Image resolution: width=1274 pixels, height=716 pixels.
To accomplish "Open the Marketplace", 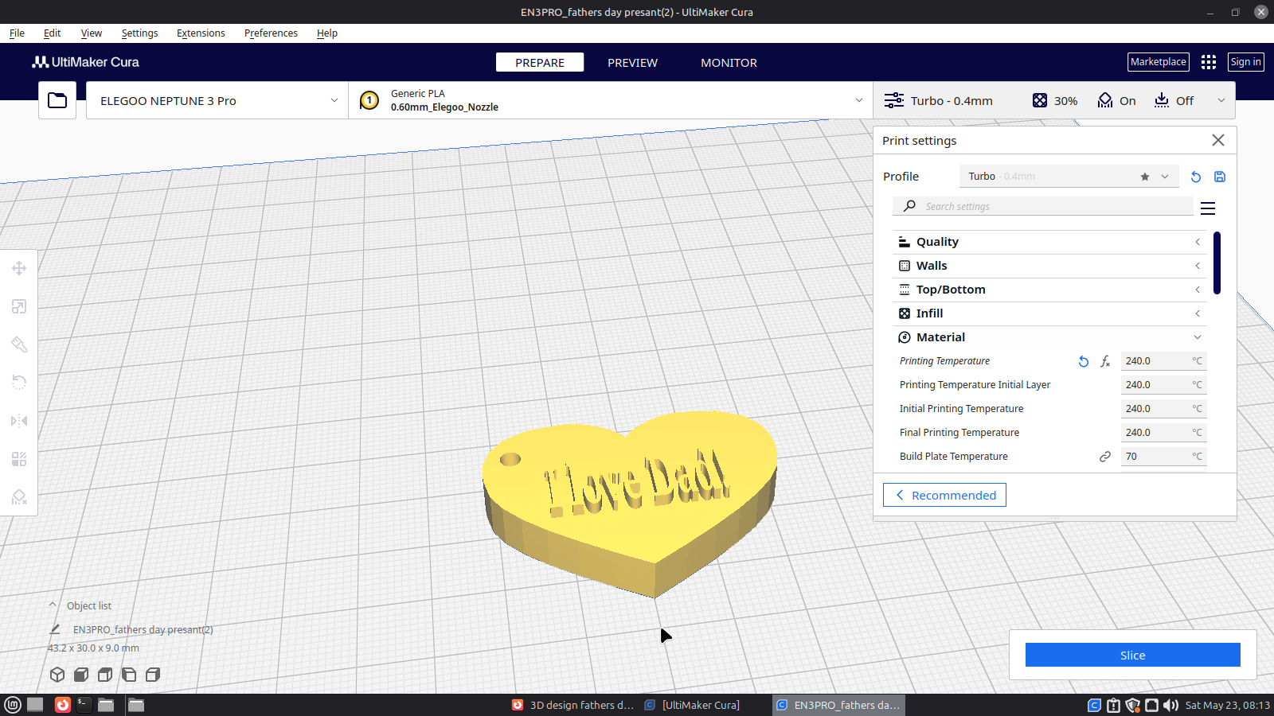I will point(1159,62).
